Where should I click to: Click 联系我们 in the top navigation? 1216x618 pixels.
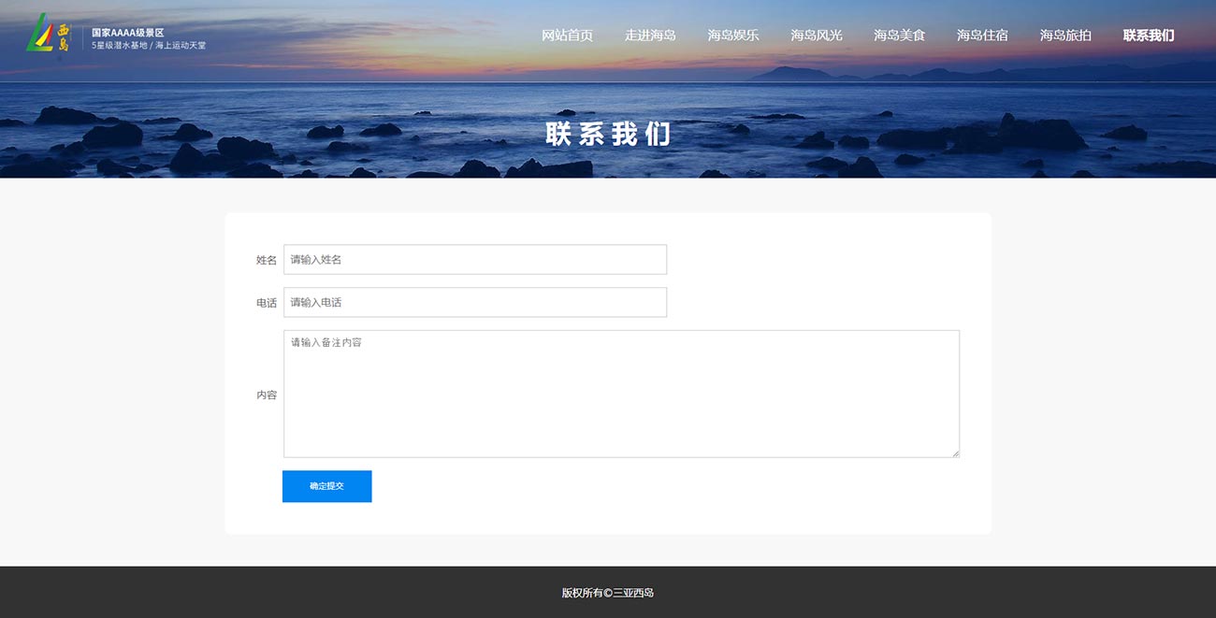click(1149, 36)
